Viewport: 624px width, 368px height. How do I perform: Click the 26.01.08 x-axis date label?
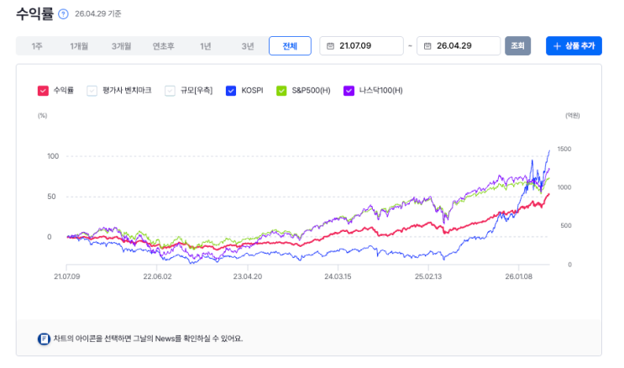pos(518,276)
